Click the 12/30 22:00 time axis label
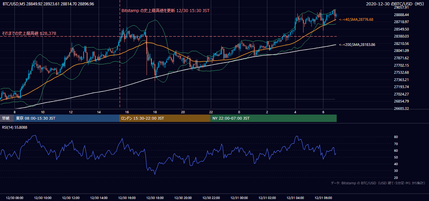Screen dimensions: 429x201 tap(211, 198)
